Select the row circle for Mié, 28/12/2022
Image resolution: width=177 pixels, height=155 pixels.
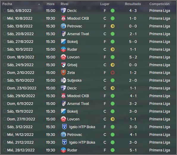5,150
